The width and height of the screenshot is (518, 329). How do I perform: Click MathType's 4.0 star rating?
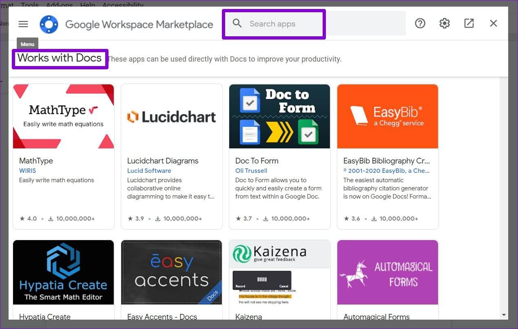tap(28, 219)
